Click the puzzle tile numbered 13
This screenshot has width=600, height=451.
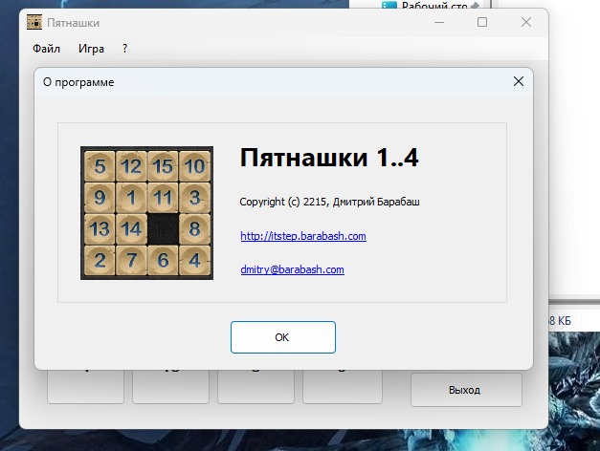click(x=100, y=228)
